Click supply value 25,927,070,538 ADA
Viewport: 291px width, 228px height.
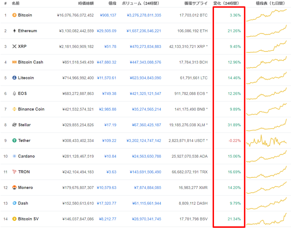(190, 156)
